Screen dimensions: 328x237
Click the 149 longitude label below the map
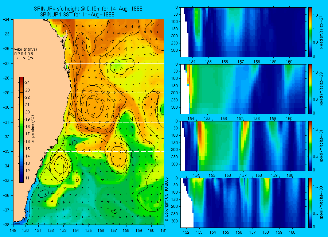coord(13,230)
